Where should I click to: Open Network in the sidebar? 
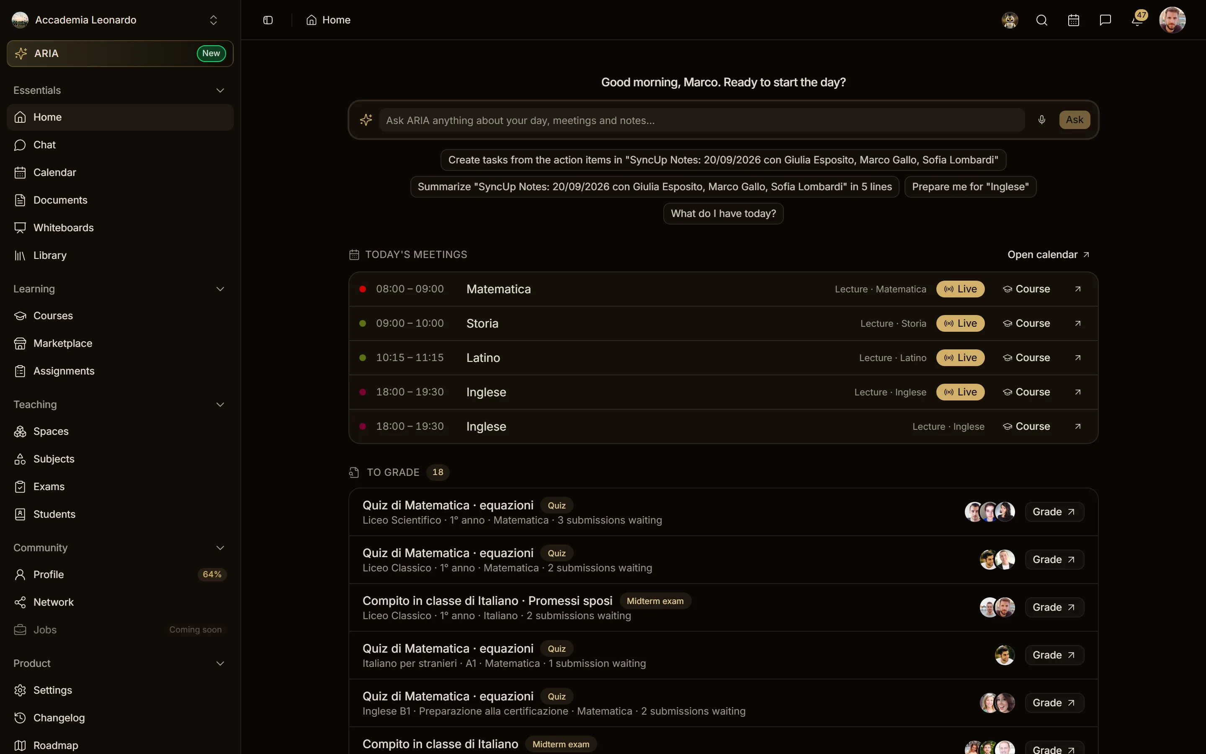coord(120,602)
